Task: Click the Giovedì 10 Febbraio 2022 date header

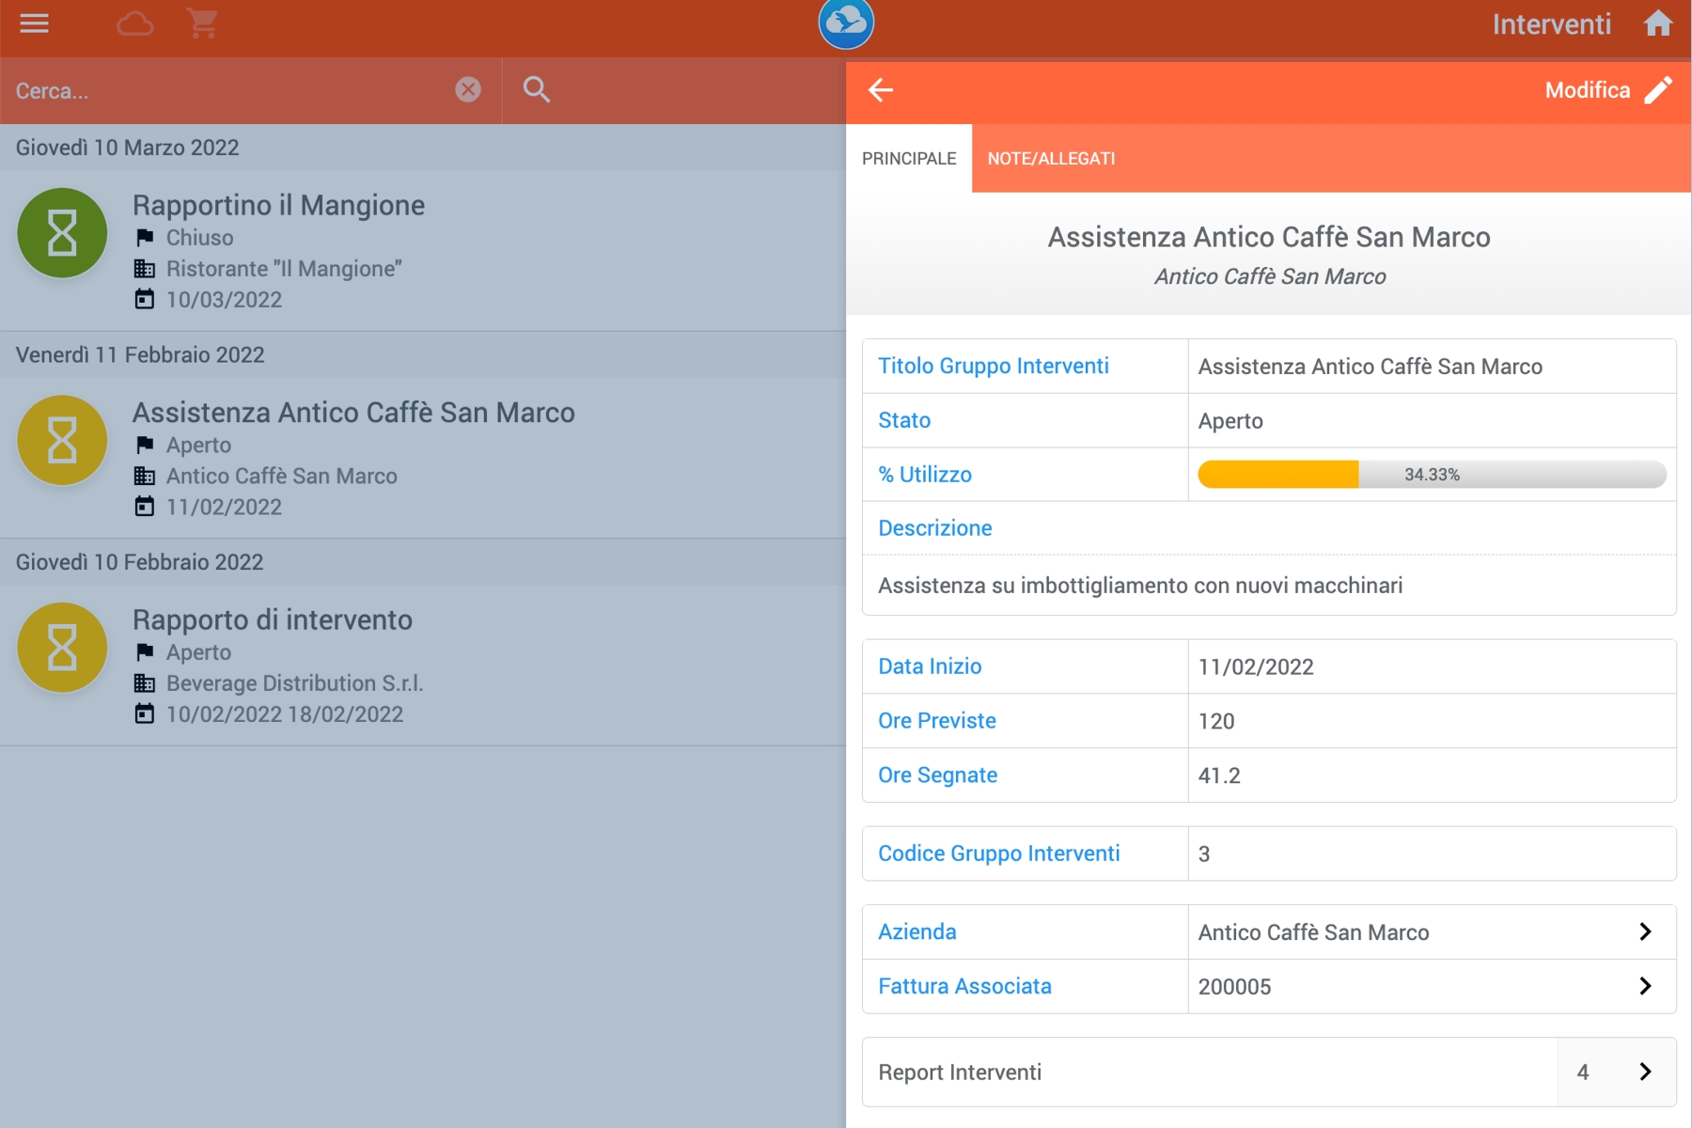Action: (x=140, y=562)
